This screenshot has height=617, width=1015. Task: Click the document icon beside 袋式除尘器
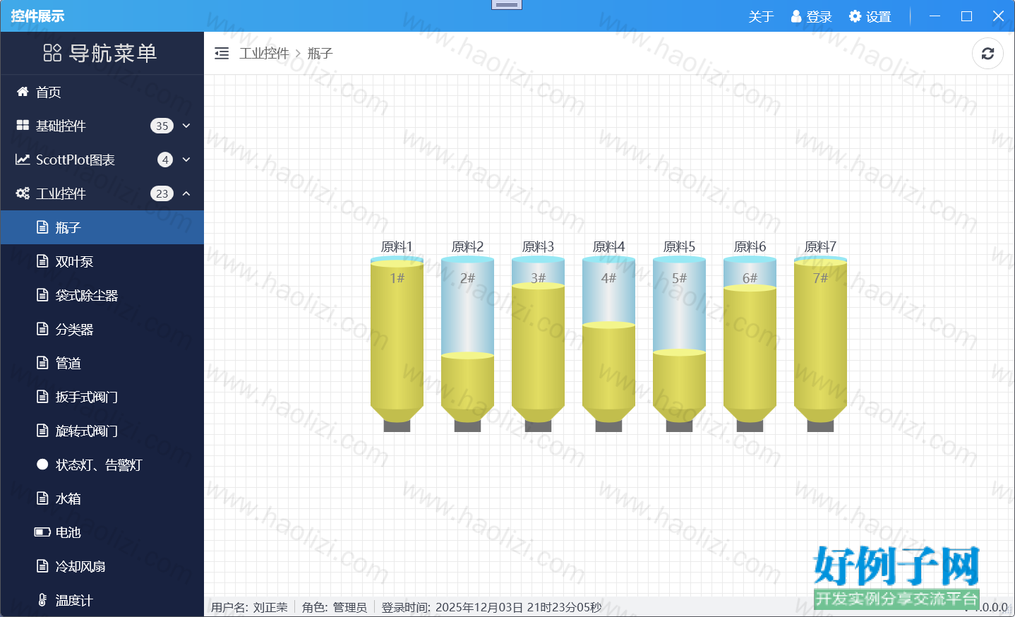tap(42, 295)
